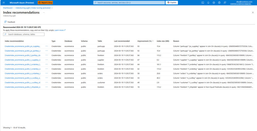Open the Learn more link

click(x=60, y=30)
